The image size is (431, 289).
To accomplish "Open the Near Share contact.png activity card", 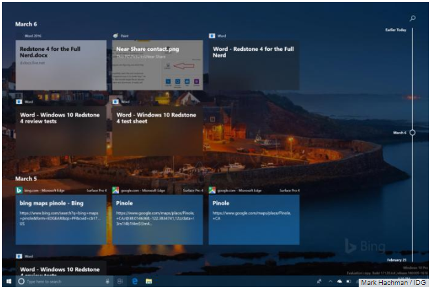I will click(158, 65).
